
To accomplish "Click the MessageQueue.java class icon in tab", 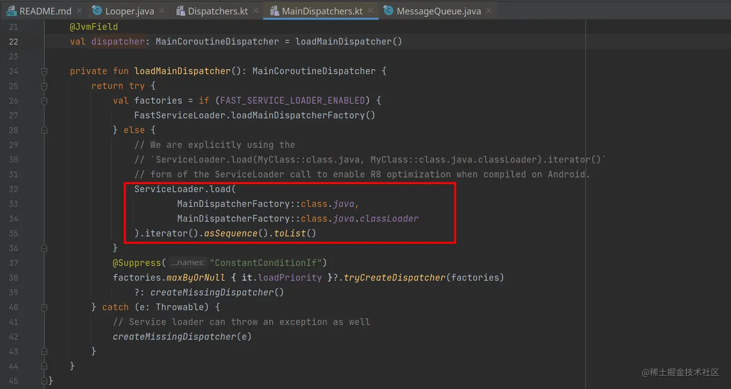I will pos(388,10).
